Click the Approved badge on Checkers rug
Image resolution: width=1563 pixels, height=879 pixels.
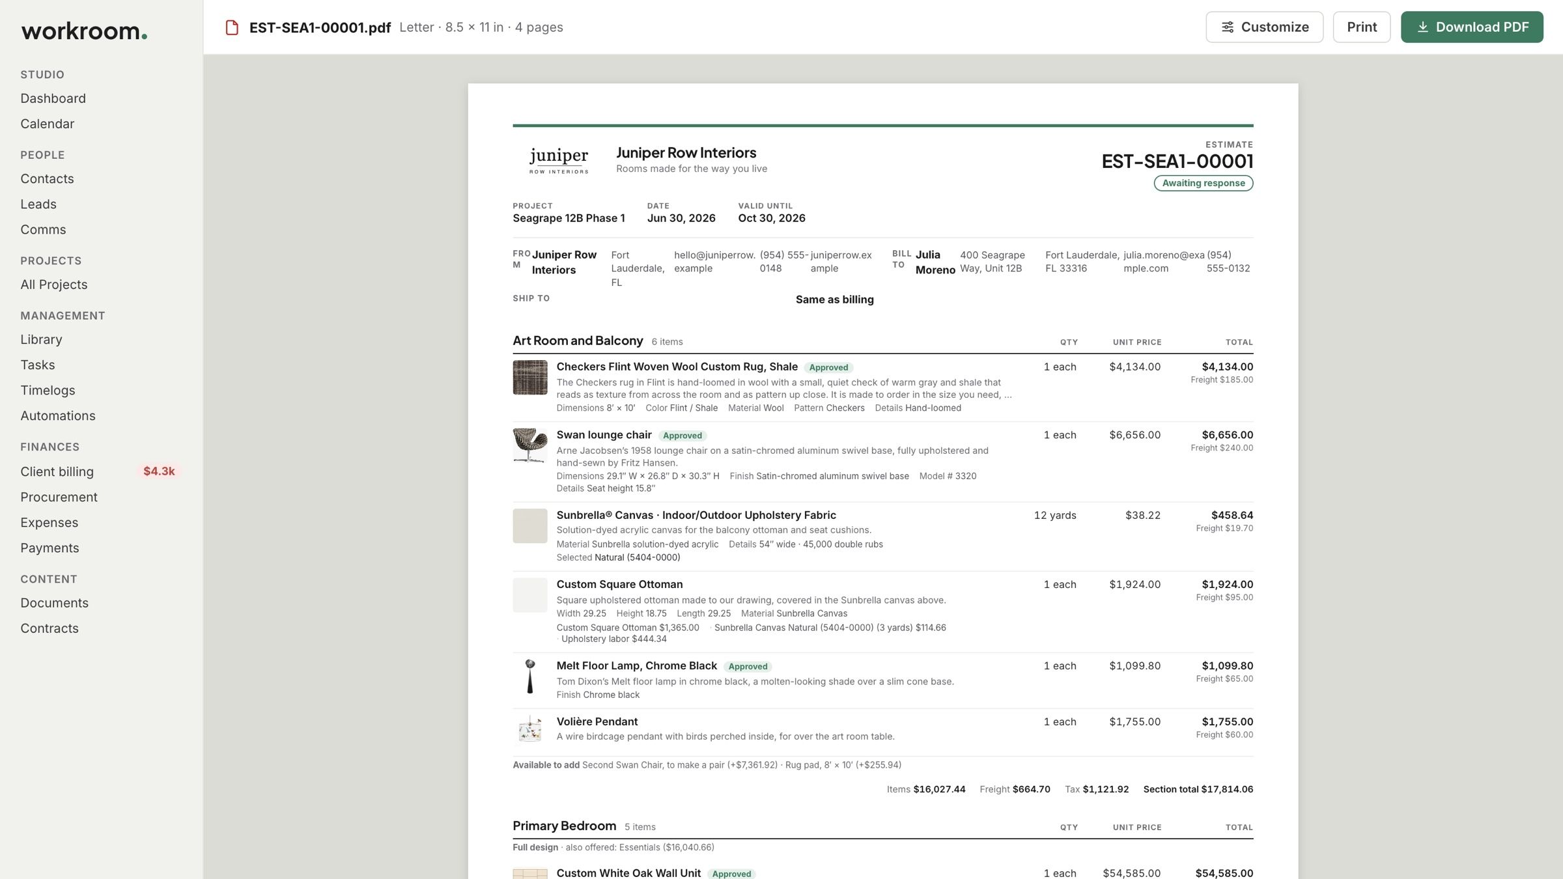(828, 368)
